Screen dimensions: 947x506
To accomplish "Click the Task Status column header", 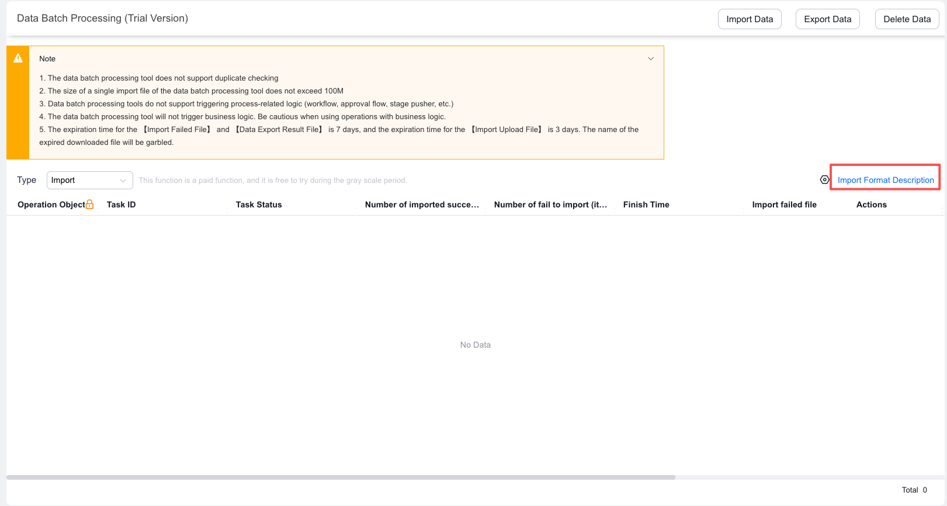I will coord(259,205).
